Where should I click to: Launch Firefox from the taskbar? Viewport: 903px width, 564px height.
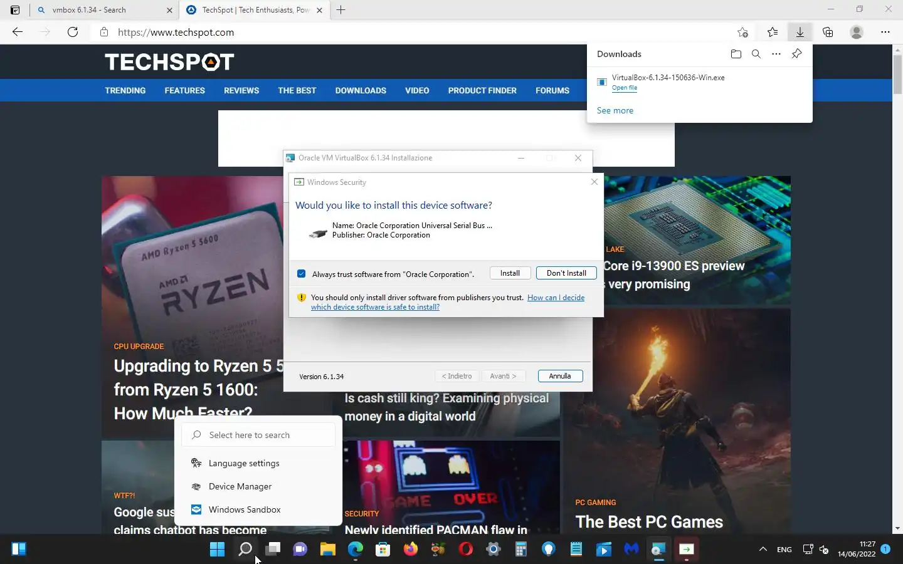pyautogui.click(x=411, y=550)
